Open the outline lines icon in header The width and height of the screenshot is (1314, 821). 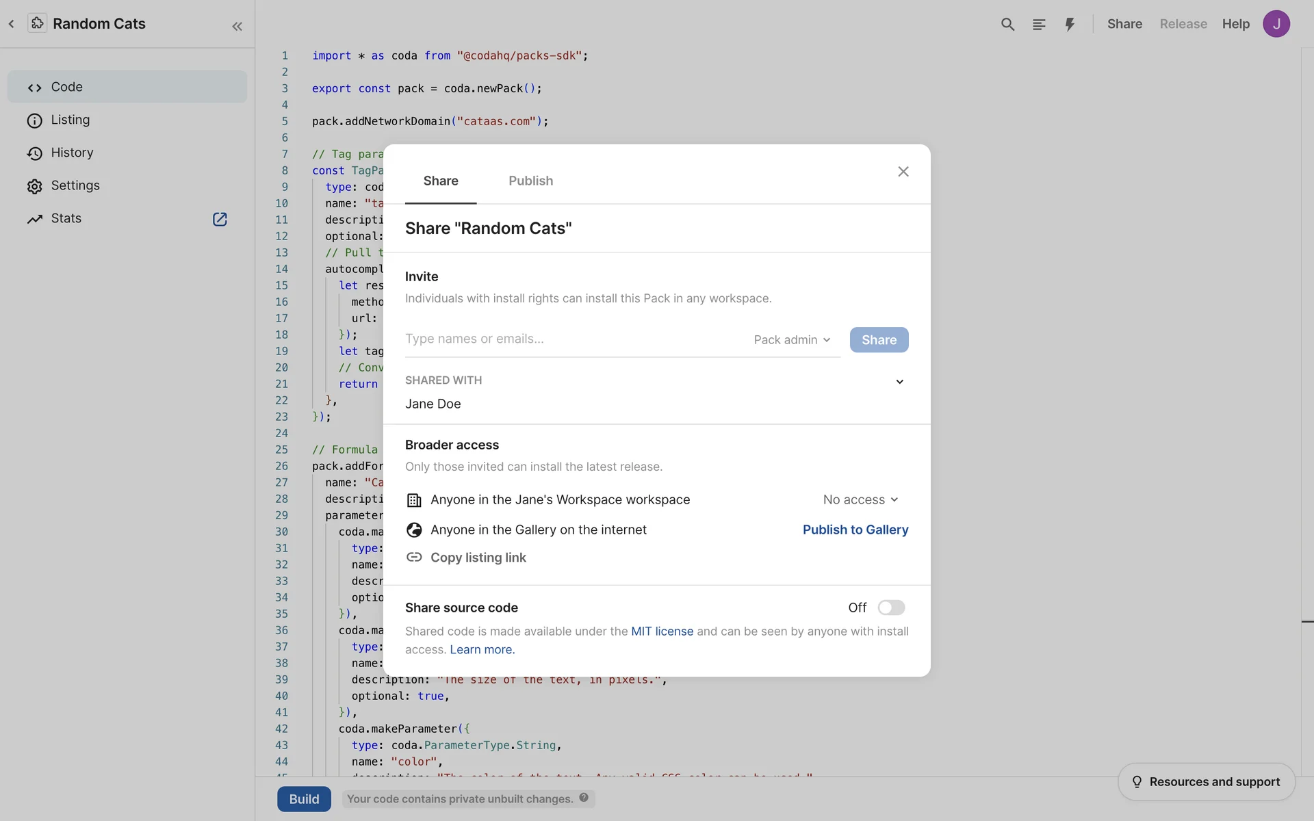click(x=1039, y=25)
